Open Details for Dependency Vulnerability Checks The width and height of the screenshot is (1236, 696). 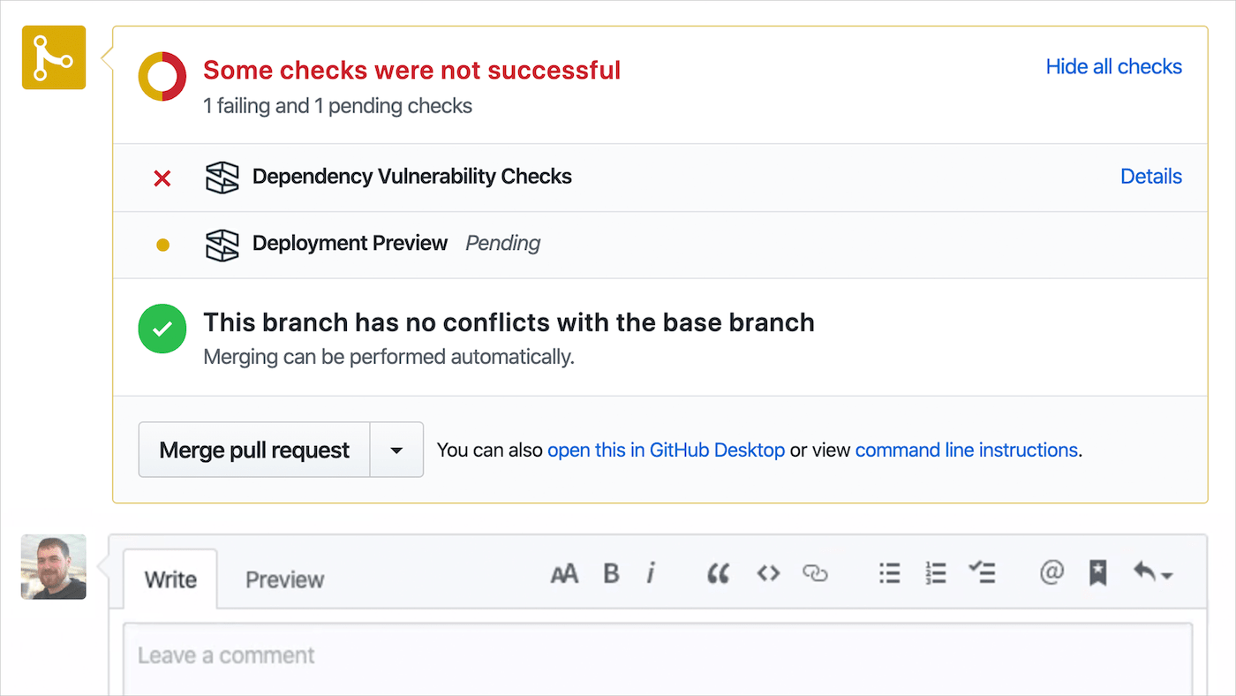coord(1150,177)
